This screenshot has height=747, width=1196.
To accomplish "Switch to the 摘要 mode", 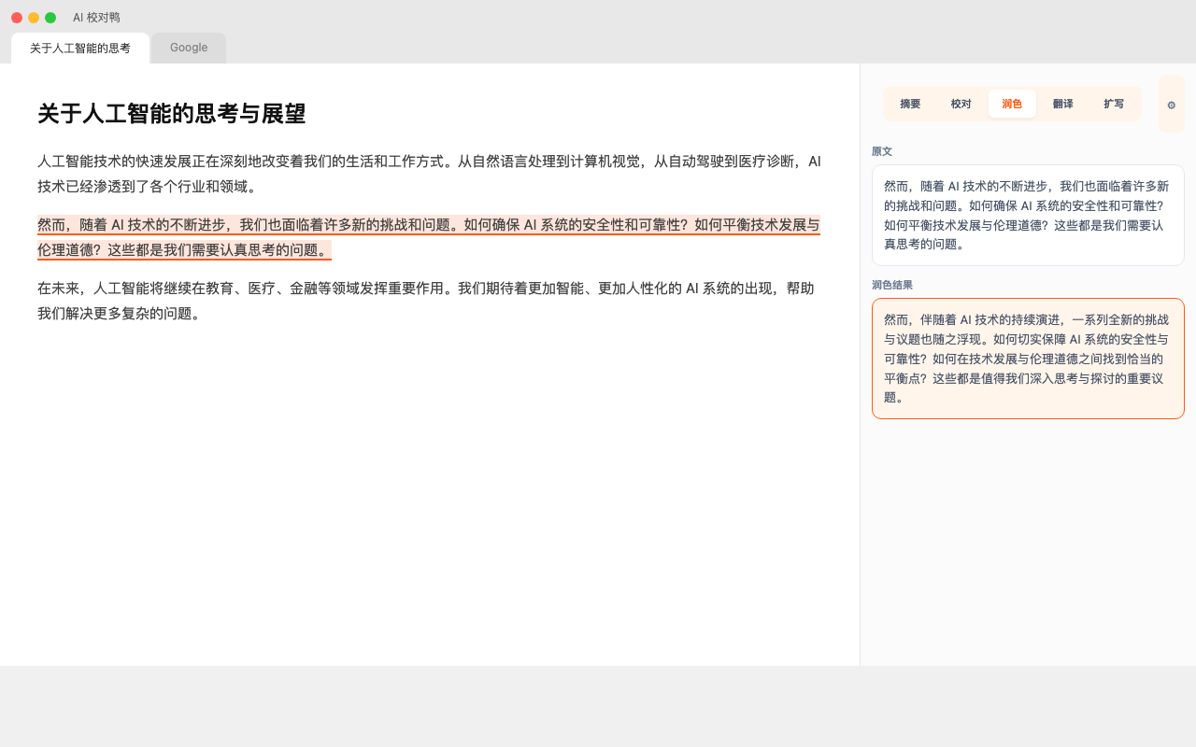I will click(910, 104).
